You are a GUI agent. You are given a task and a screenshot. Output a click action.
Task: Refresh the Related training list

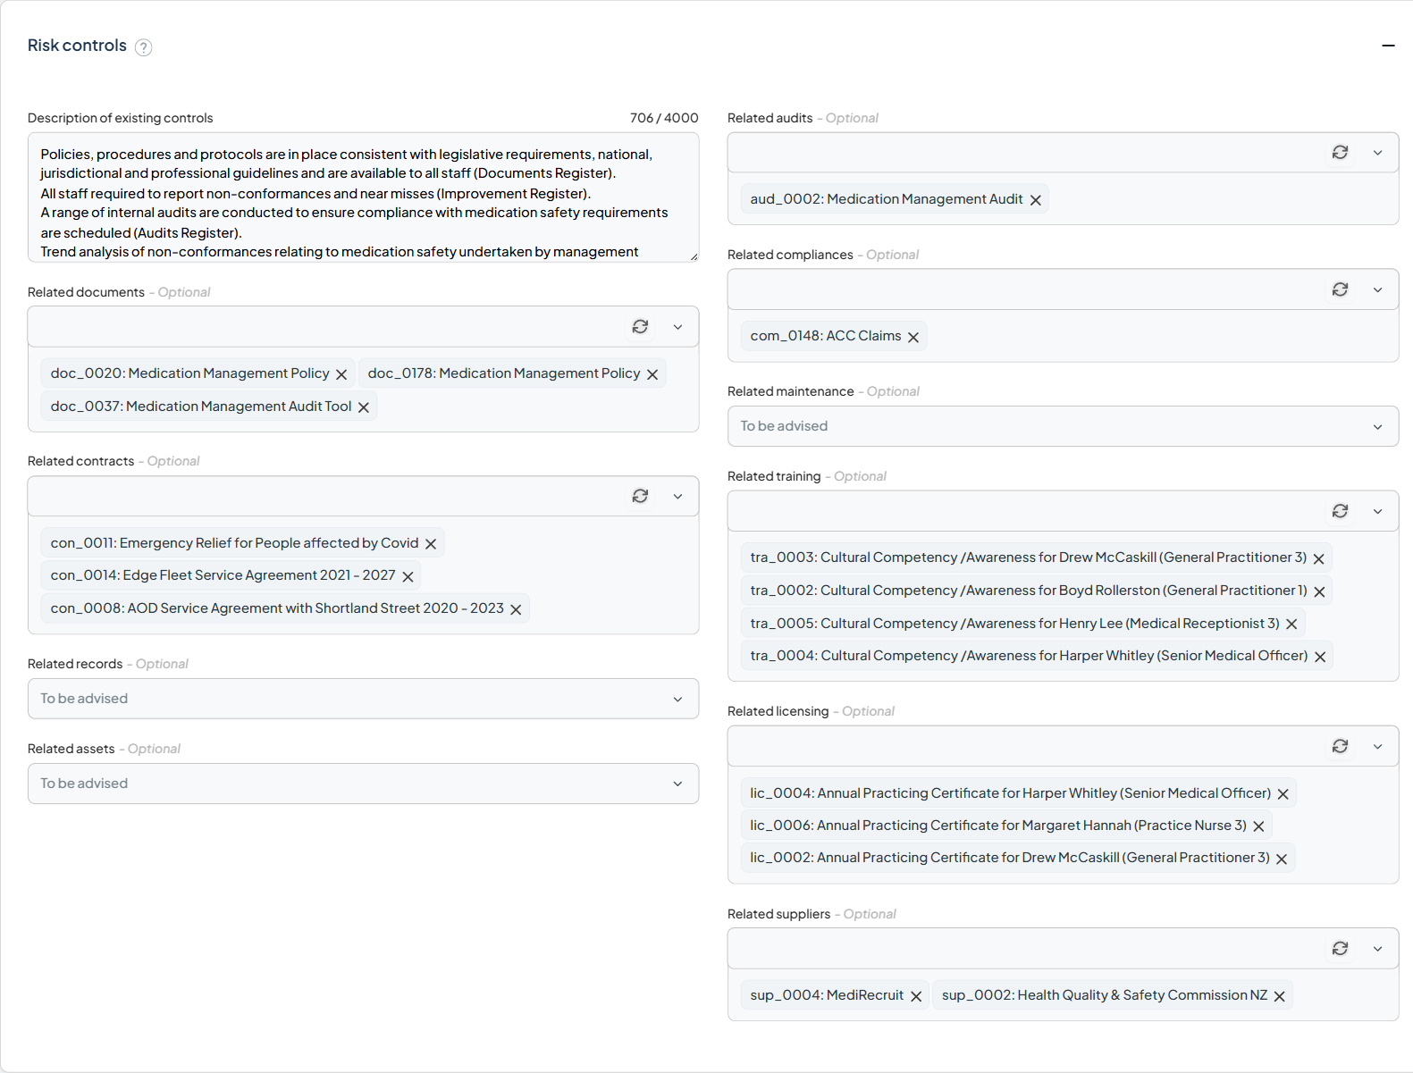coord(1340,511)
